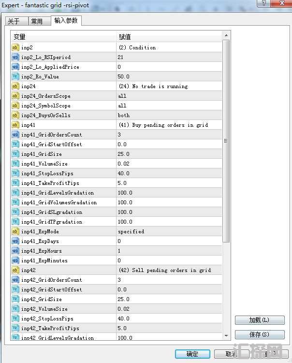292x363 pixels.
Task: Click integer icon next to inp2_Lo_RSIperiod
Action: click(15, 57)
